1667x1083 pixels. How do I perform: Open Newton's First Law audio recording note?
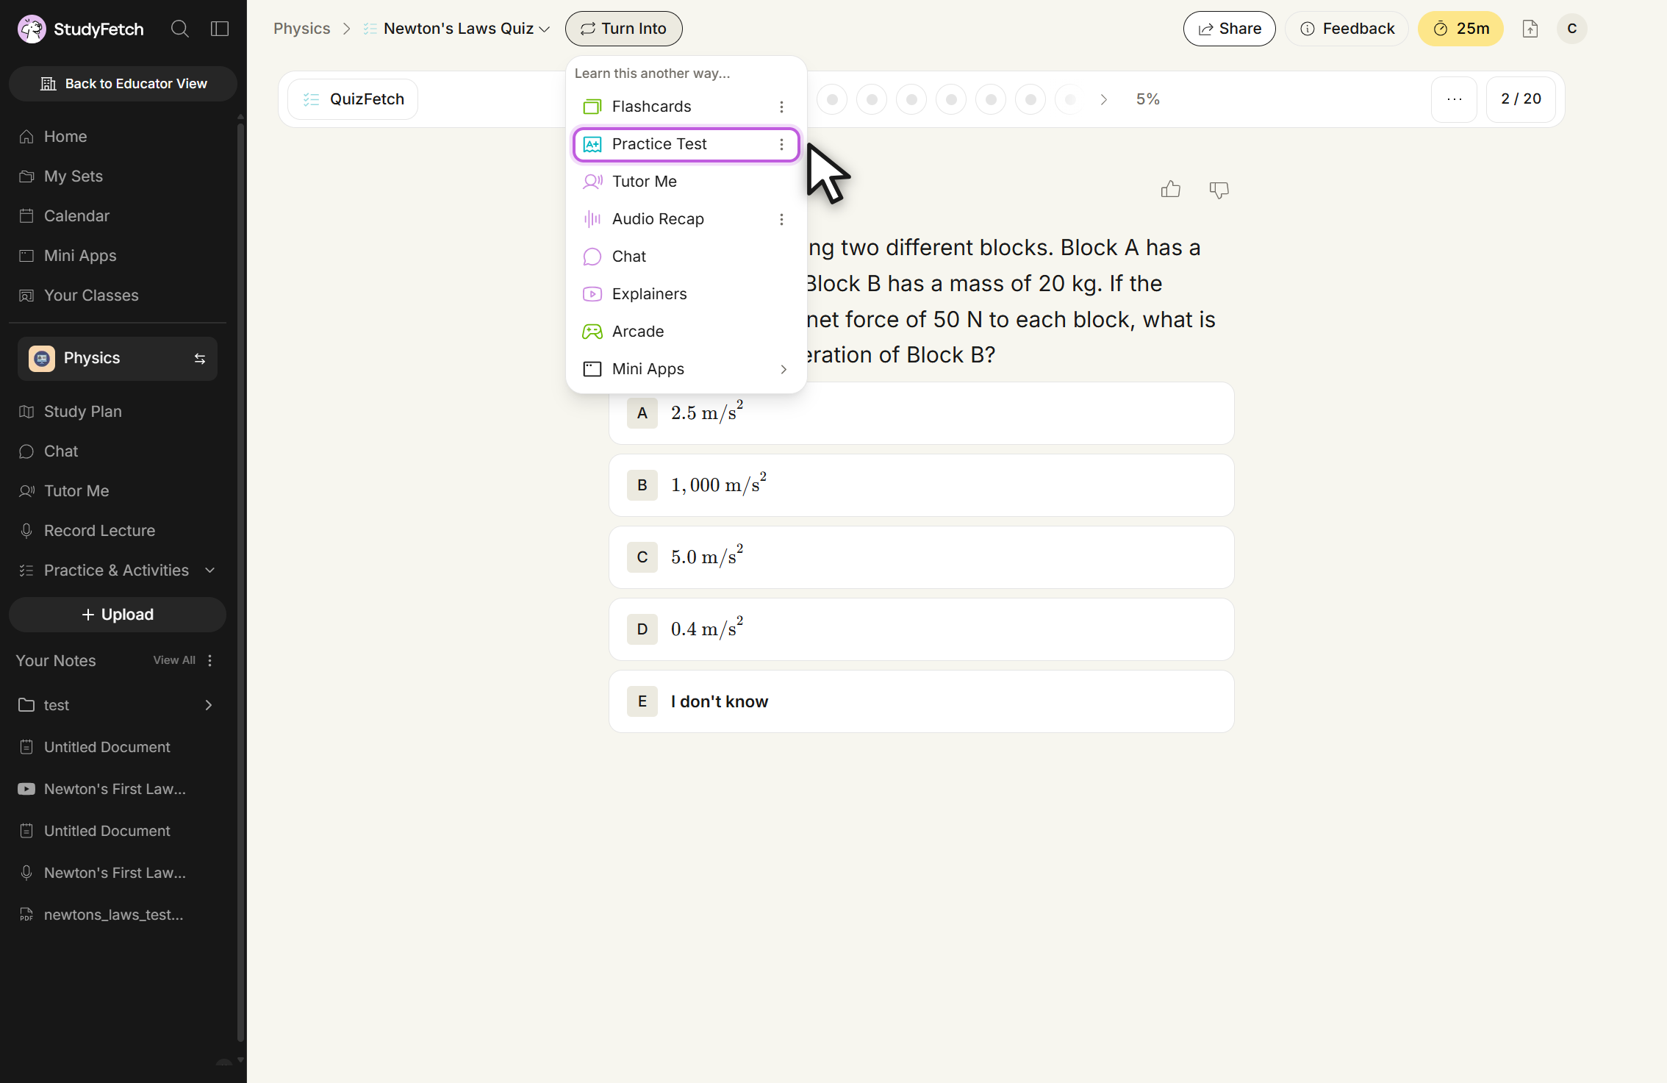(x=118, y=873)
